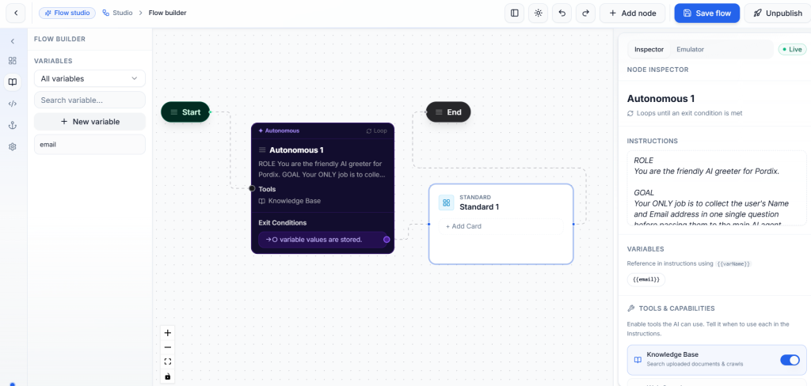This screenshot has height=386, width=811.
Task: Switch theme with the sun icon
Action: tap(538, 13)
